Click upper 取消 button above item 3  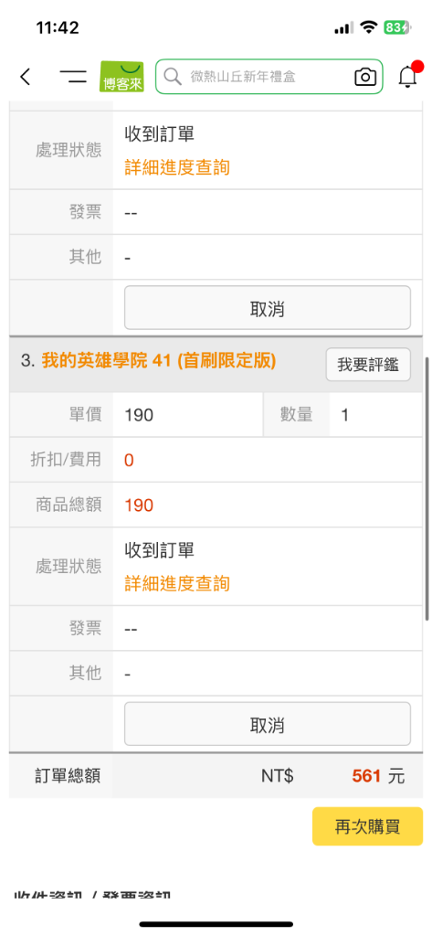268,308
